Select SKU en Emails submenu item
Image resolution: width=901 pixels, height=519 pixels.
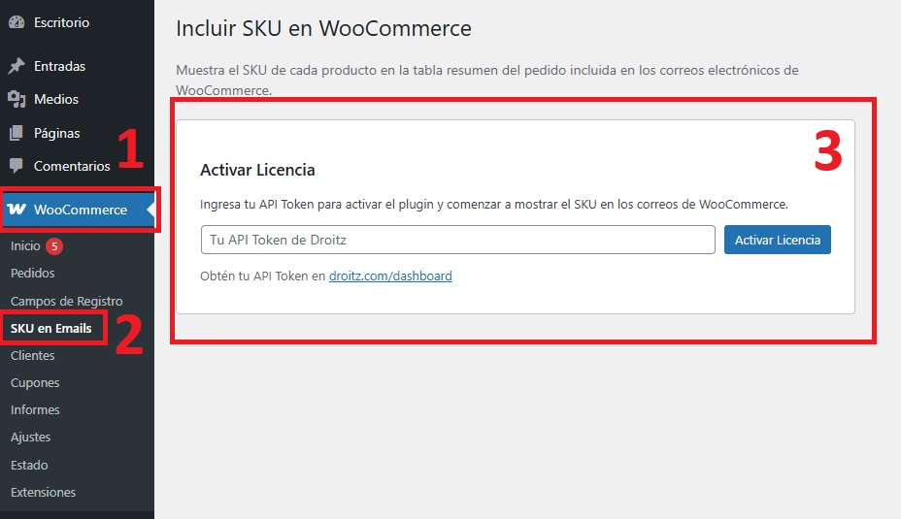(x=51, y=329)
